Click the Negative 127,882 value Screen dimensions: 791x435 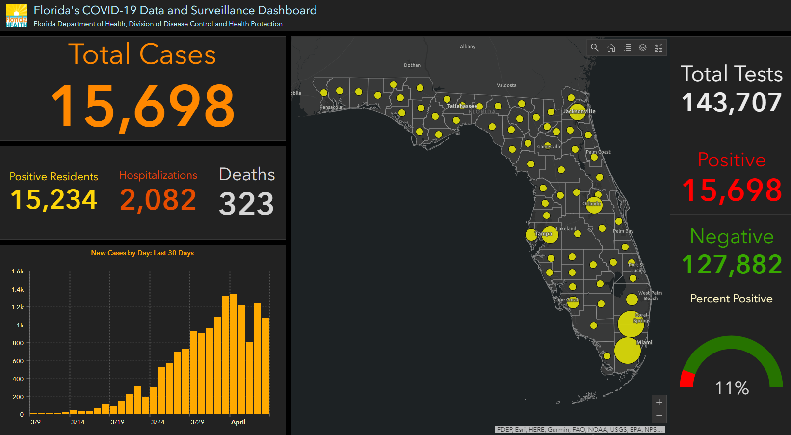(x=732, y=265)
